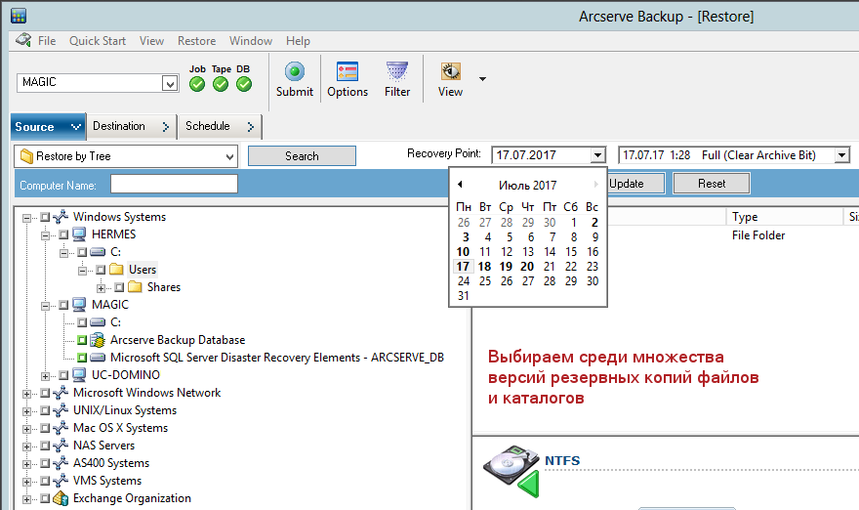Click the Submit toolbar icon
The image size is (859, 510).
coord(295,71)
